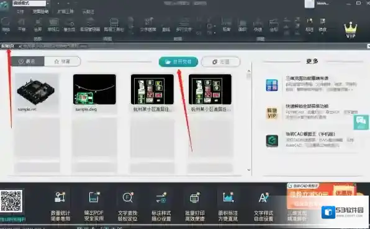Viewport: 370px width, 229px height.
Task: Show the 收藏 favorites list
Action: (x=62, y=61)
